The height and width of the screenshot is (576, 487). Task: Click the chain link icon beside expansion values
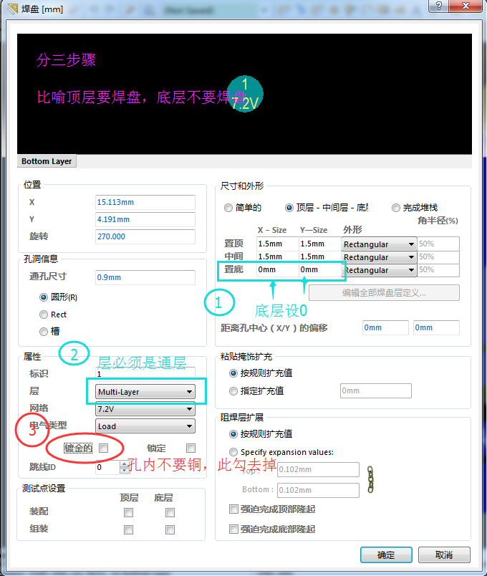click(x=370, y=479)
